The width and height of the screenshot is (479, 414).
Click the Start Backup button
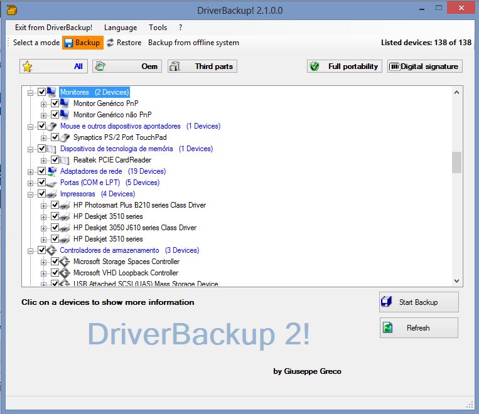tap(419, 302)
